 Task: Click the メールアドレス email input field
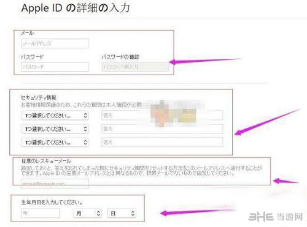coord(55,43)
